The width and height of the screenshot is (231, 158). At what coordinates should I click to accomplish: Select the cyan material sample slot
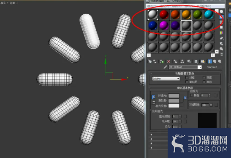209,15
